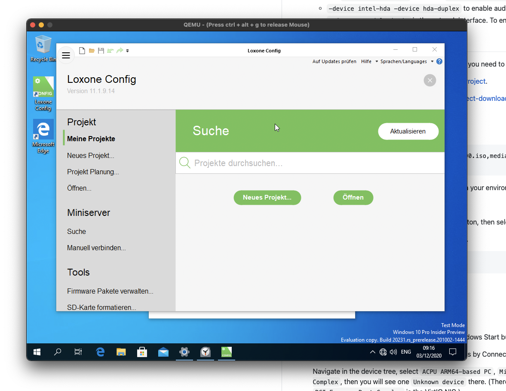Screen dimensions: 506x391
Task: Click the redo arrow icon in quick toolbar
Action: tap(120, 51)
